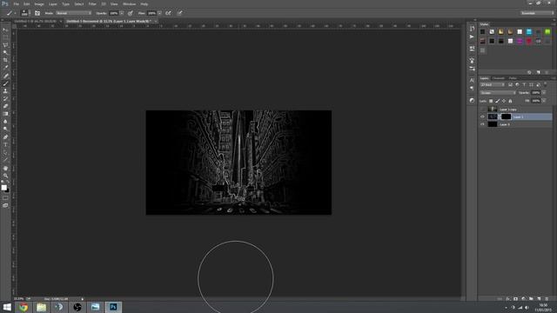
Task: Open the Adjustments panel circle icon
Action: (x=472, y=101)
